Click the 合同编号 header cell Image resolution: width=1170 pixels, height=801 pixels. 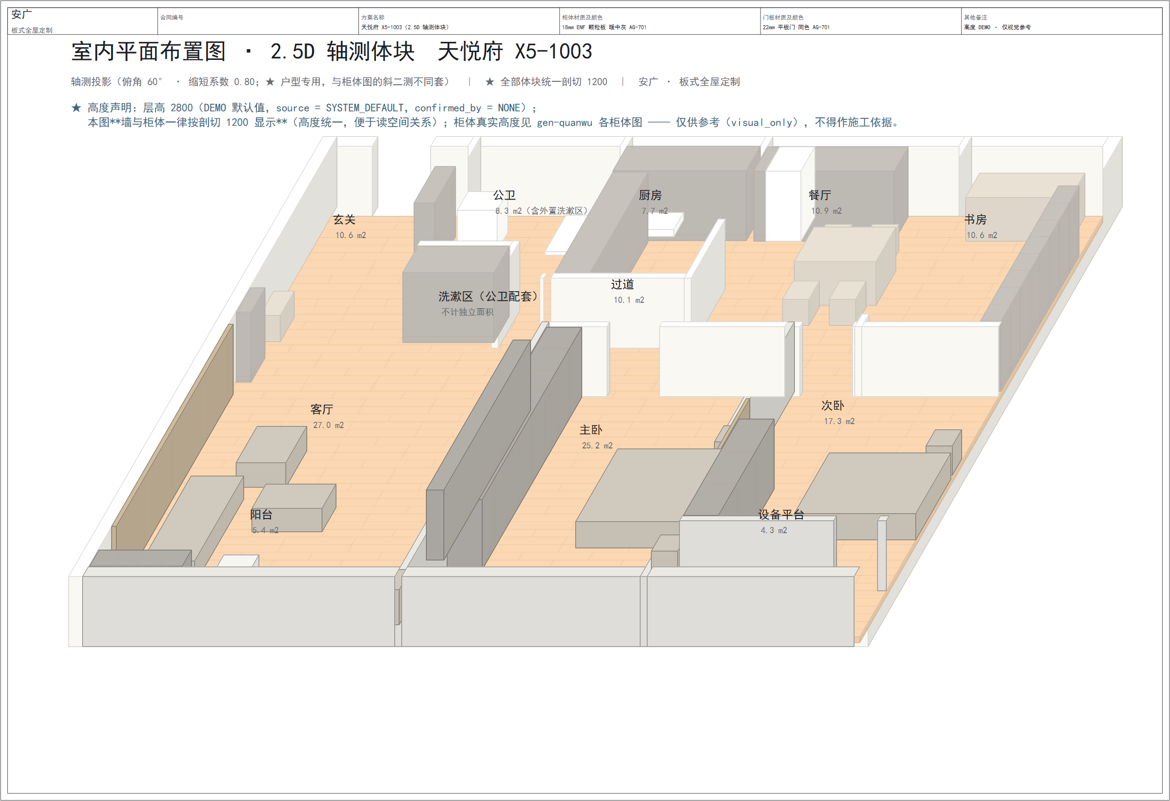point(258,21)
